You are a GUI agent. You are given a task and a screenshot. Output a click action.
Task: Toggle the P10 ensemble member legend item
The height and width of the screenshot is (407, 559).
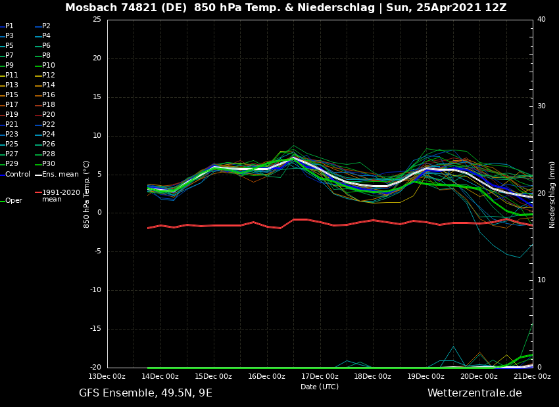click(x=48, y=66)
